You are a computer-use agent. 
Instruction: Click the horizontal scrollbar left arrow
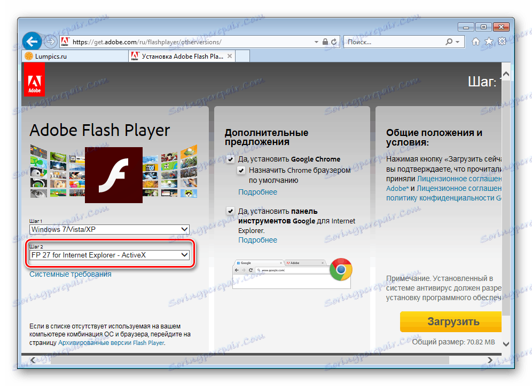click(x=33, y=360)
